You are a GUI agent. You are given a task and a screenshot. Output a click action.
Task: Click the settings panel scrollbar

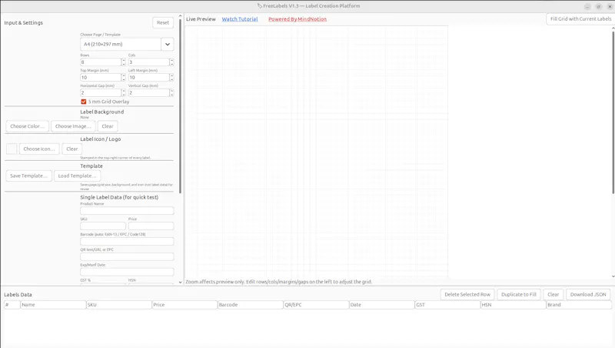click(x=181, y=106)
